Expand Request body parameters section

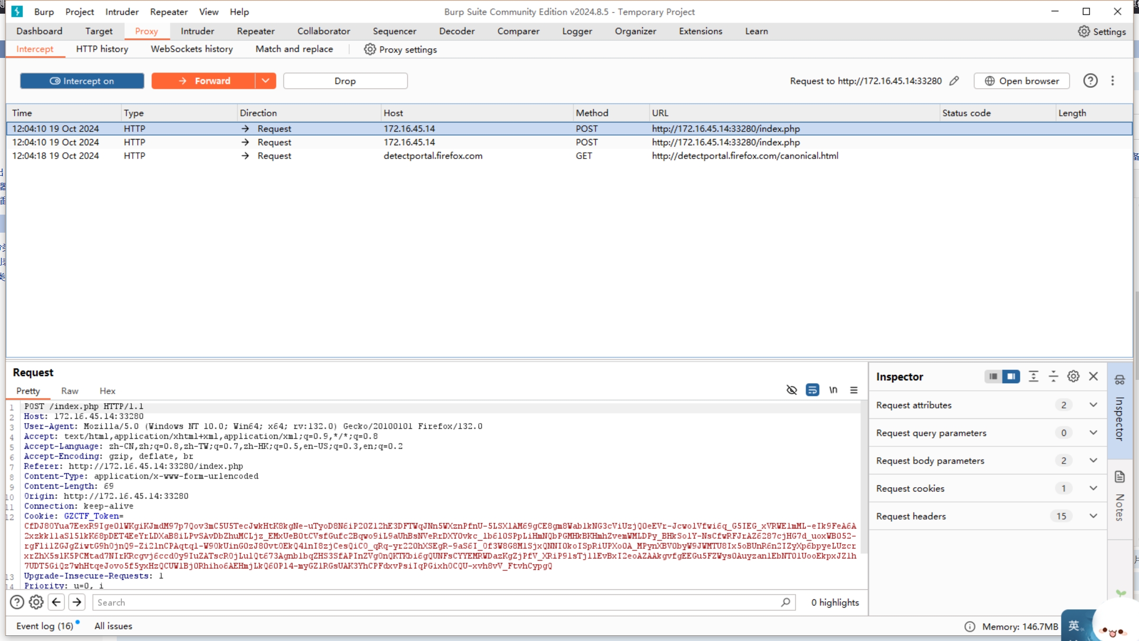(x=1093, y=461)
